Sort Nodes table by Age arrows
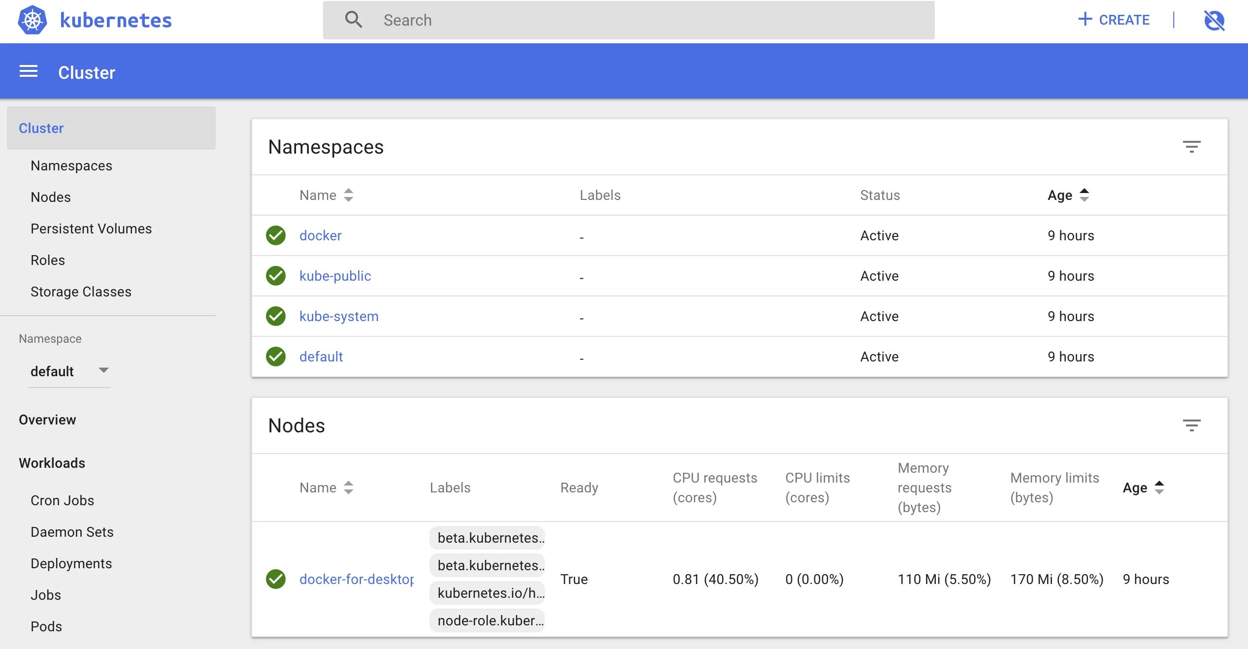This screenshot has height=649, width=1248. point(1159,487)
